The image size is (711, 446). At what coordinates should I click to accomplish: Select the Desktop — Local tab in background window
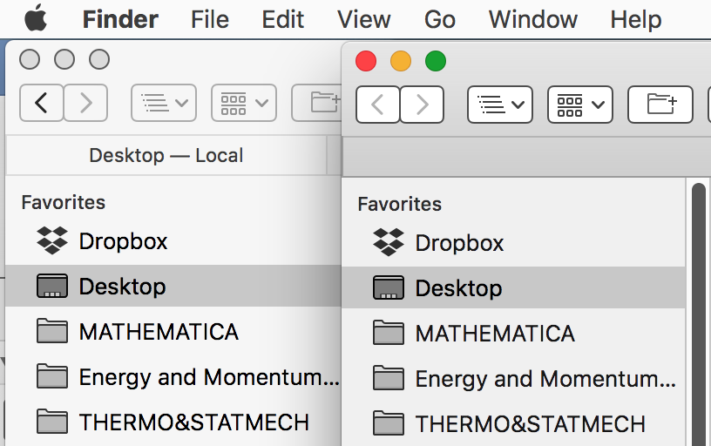point(166,155)
